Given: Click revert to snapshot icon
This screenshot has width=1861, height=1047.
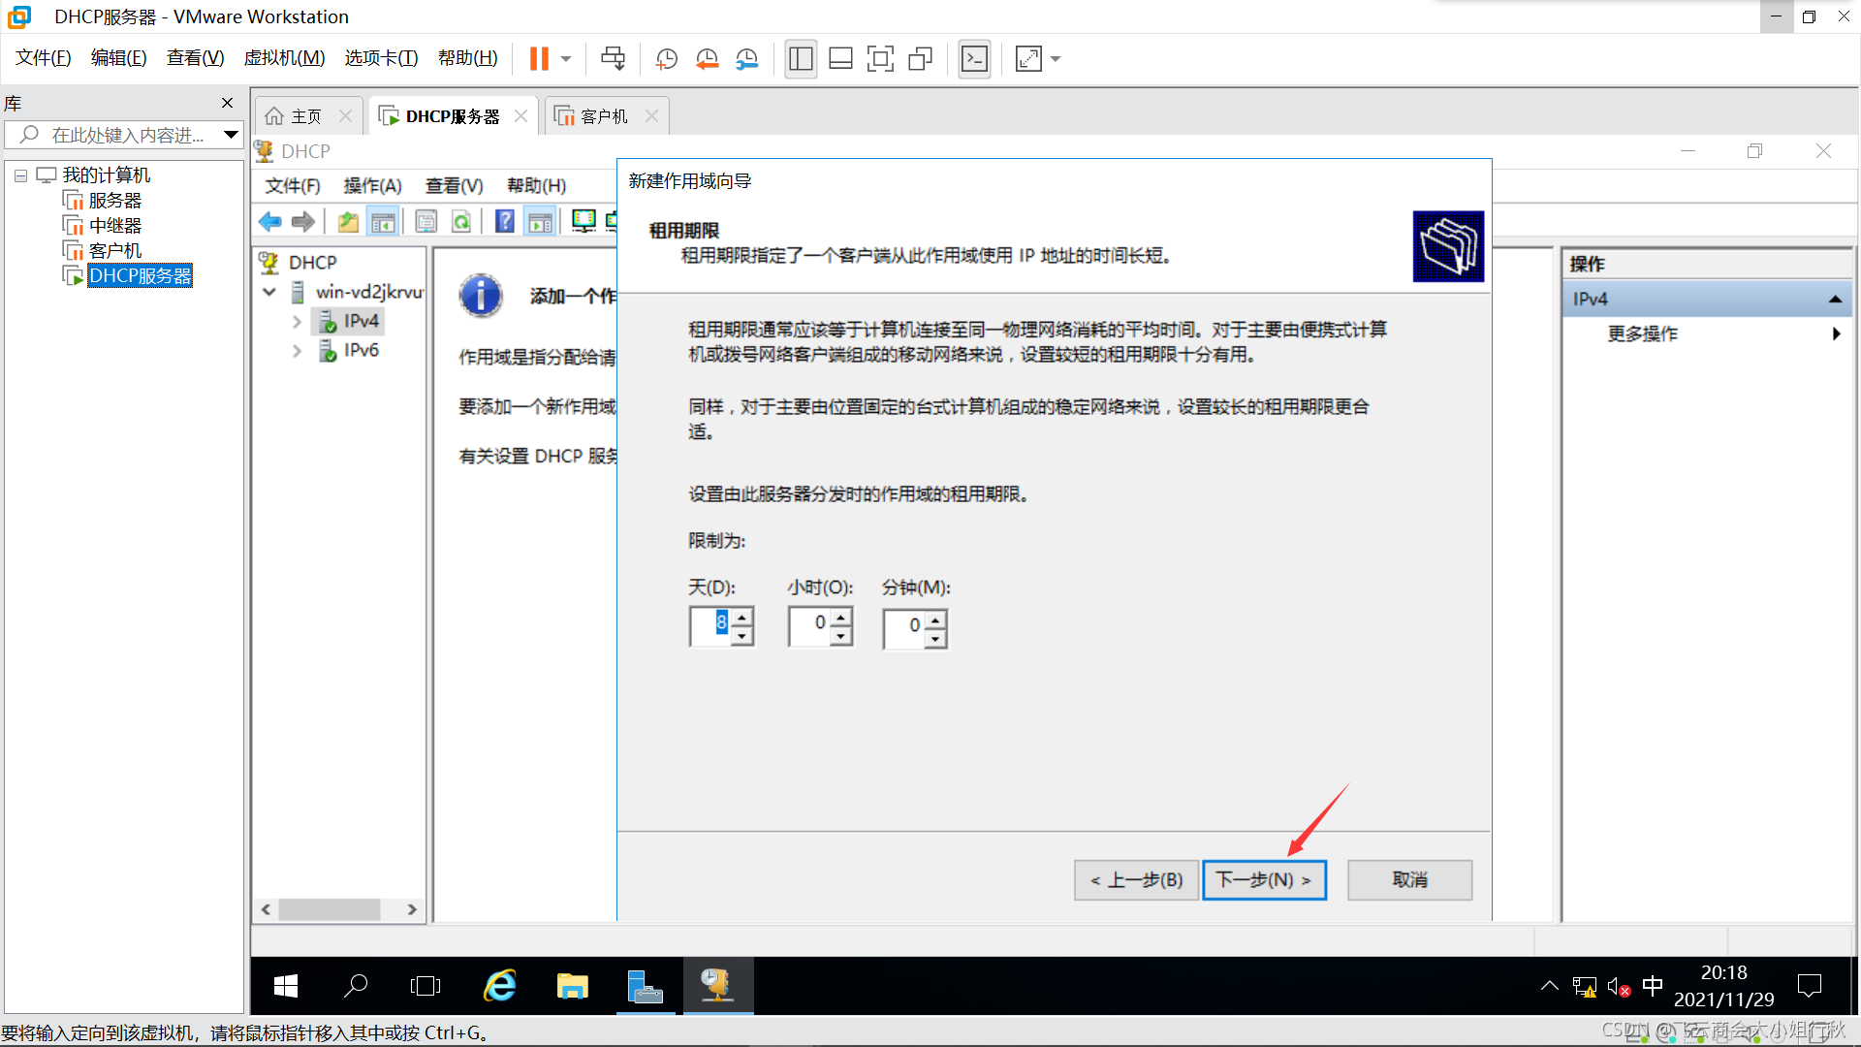Looking at the screenshot, I should pos(707,59).
